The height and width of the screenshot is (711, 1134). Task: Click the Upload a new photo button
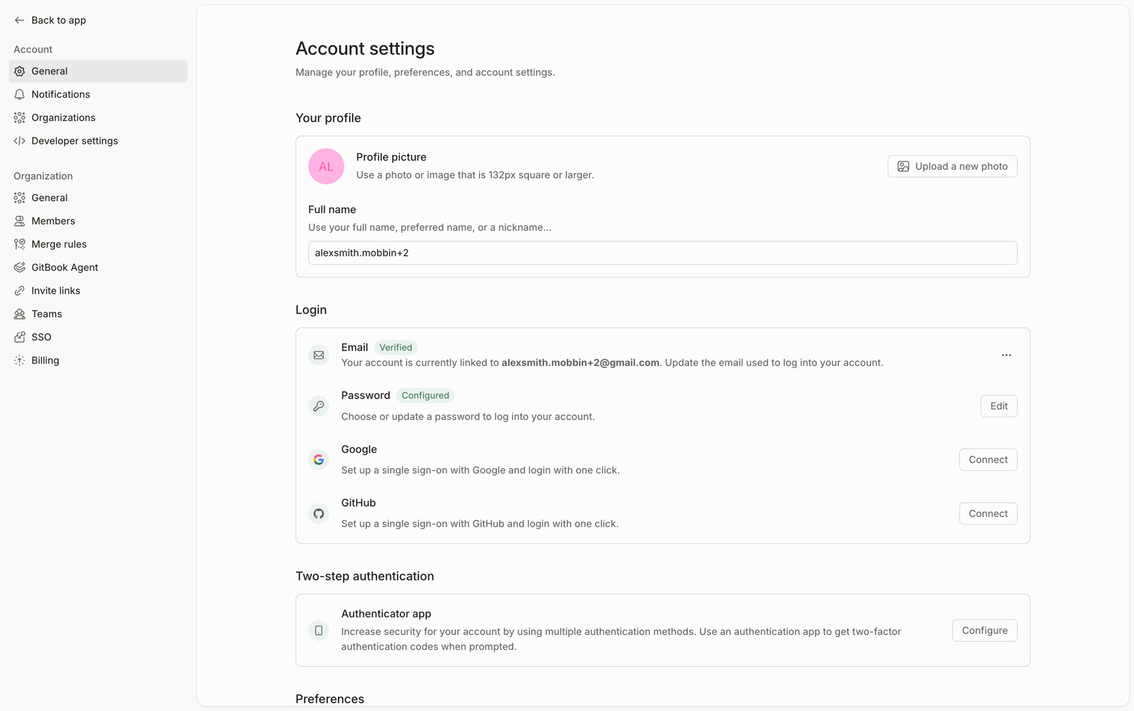[952, 166]
